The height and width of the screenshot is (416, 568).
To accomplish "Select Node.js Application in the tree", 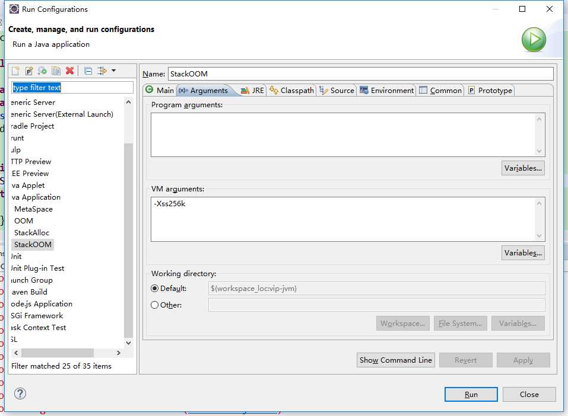I will coord(42,304).
